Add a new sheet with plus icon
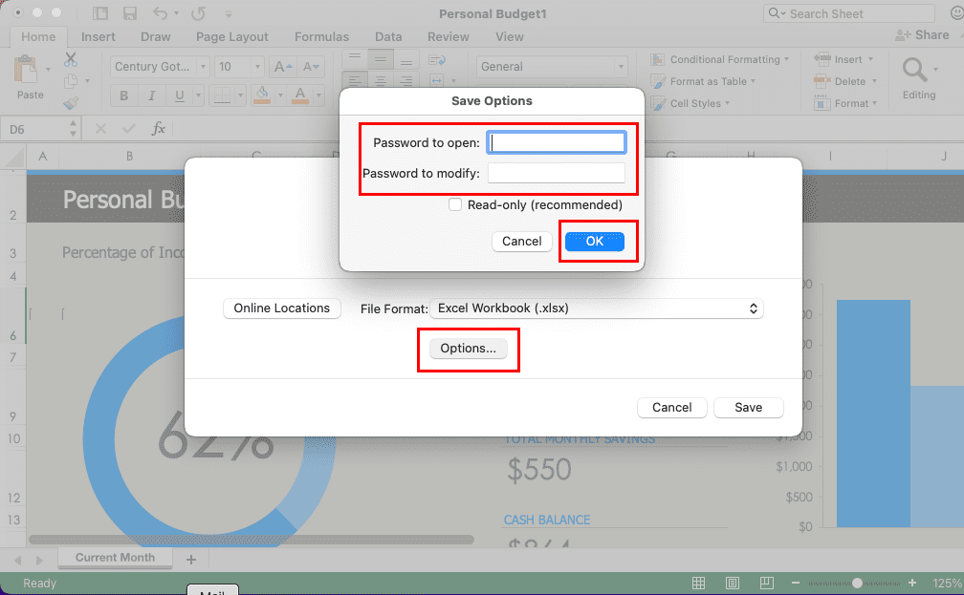The width and height of the screenshot is (964, 595). coord(190,559)
